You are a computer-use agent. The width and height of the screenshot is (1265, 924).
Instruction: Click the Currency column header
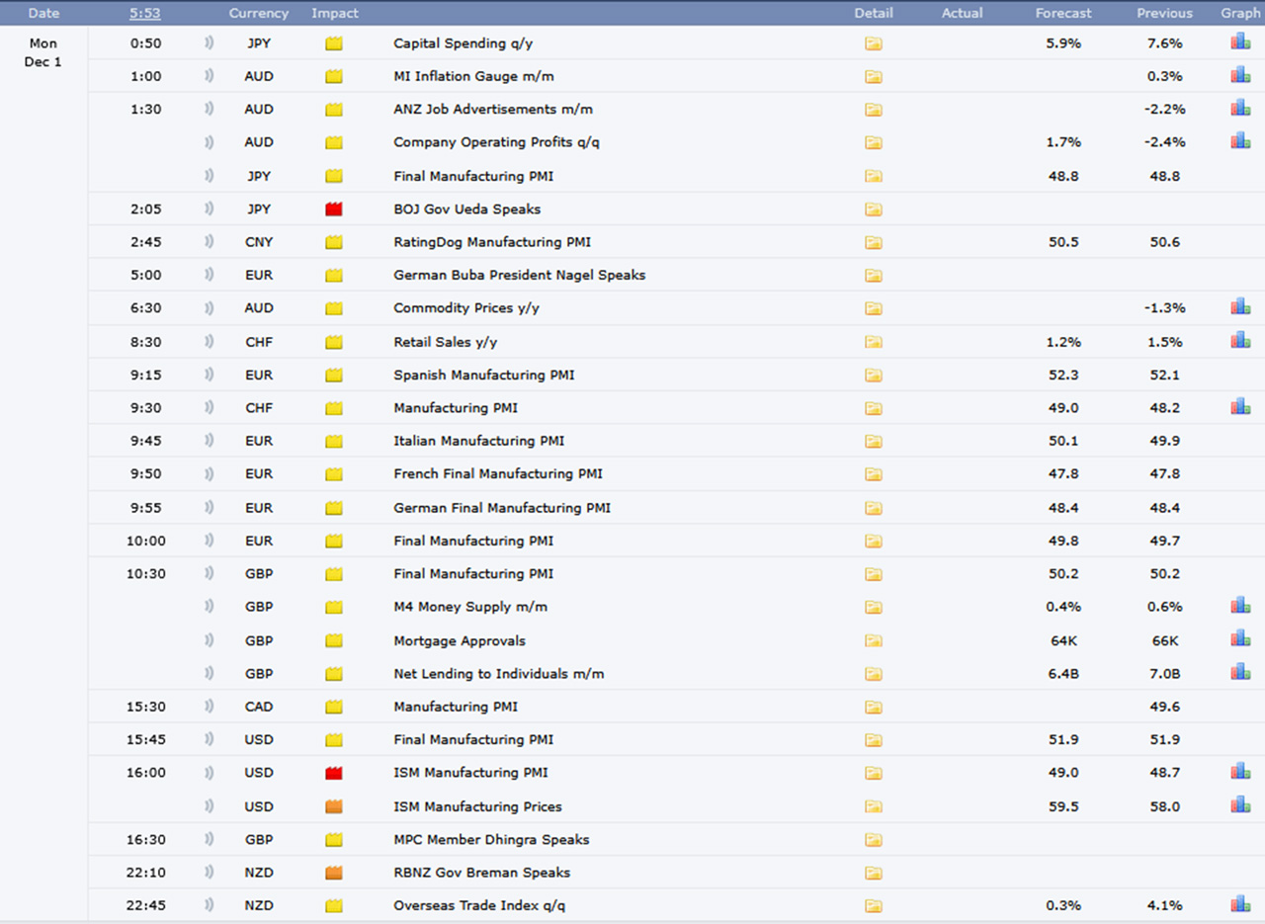point(259,13)
